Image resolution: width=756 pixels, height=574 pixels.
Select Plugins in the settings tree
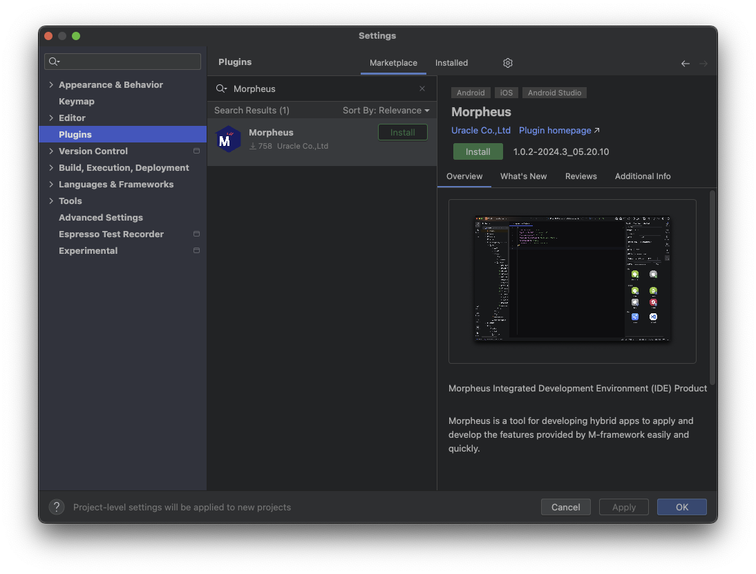pyautogui.click(x=122, y=134)
